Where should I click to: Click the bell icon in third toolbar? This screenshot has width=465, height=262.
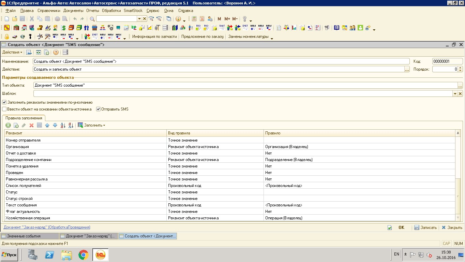[7, 37]
